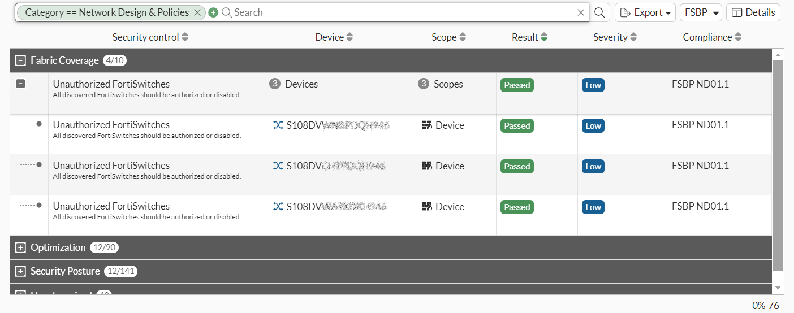The width and height of the screenshot is (794, 313).
Task: Expand the Security Posture group
Action: 20,271
